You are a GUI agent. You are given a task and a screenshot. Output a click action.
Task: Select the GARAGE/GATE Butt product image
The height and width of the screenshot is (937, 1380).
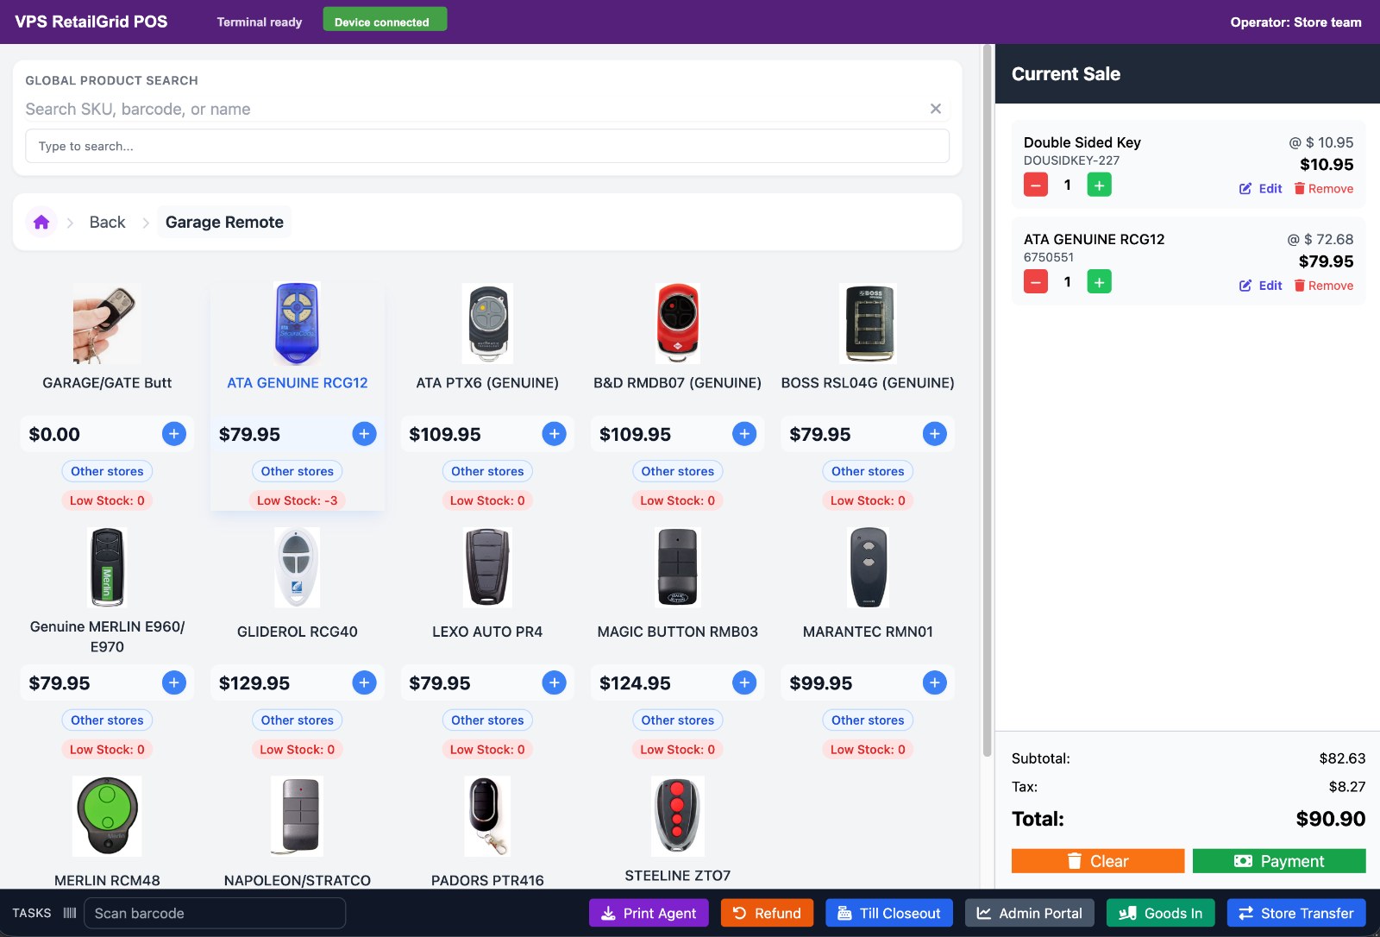point(107,324)
